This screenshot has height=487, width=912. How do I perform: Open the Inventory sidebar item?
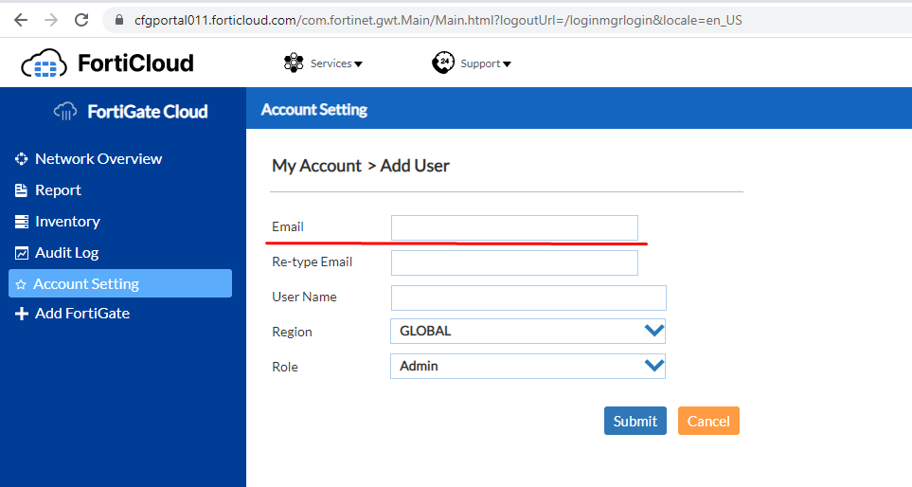pos(67,222)
